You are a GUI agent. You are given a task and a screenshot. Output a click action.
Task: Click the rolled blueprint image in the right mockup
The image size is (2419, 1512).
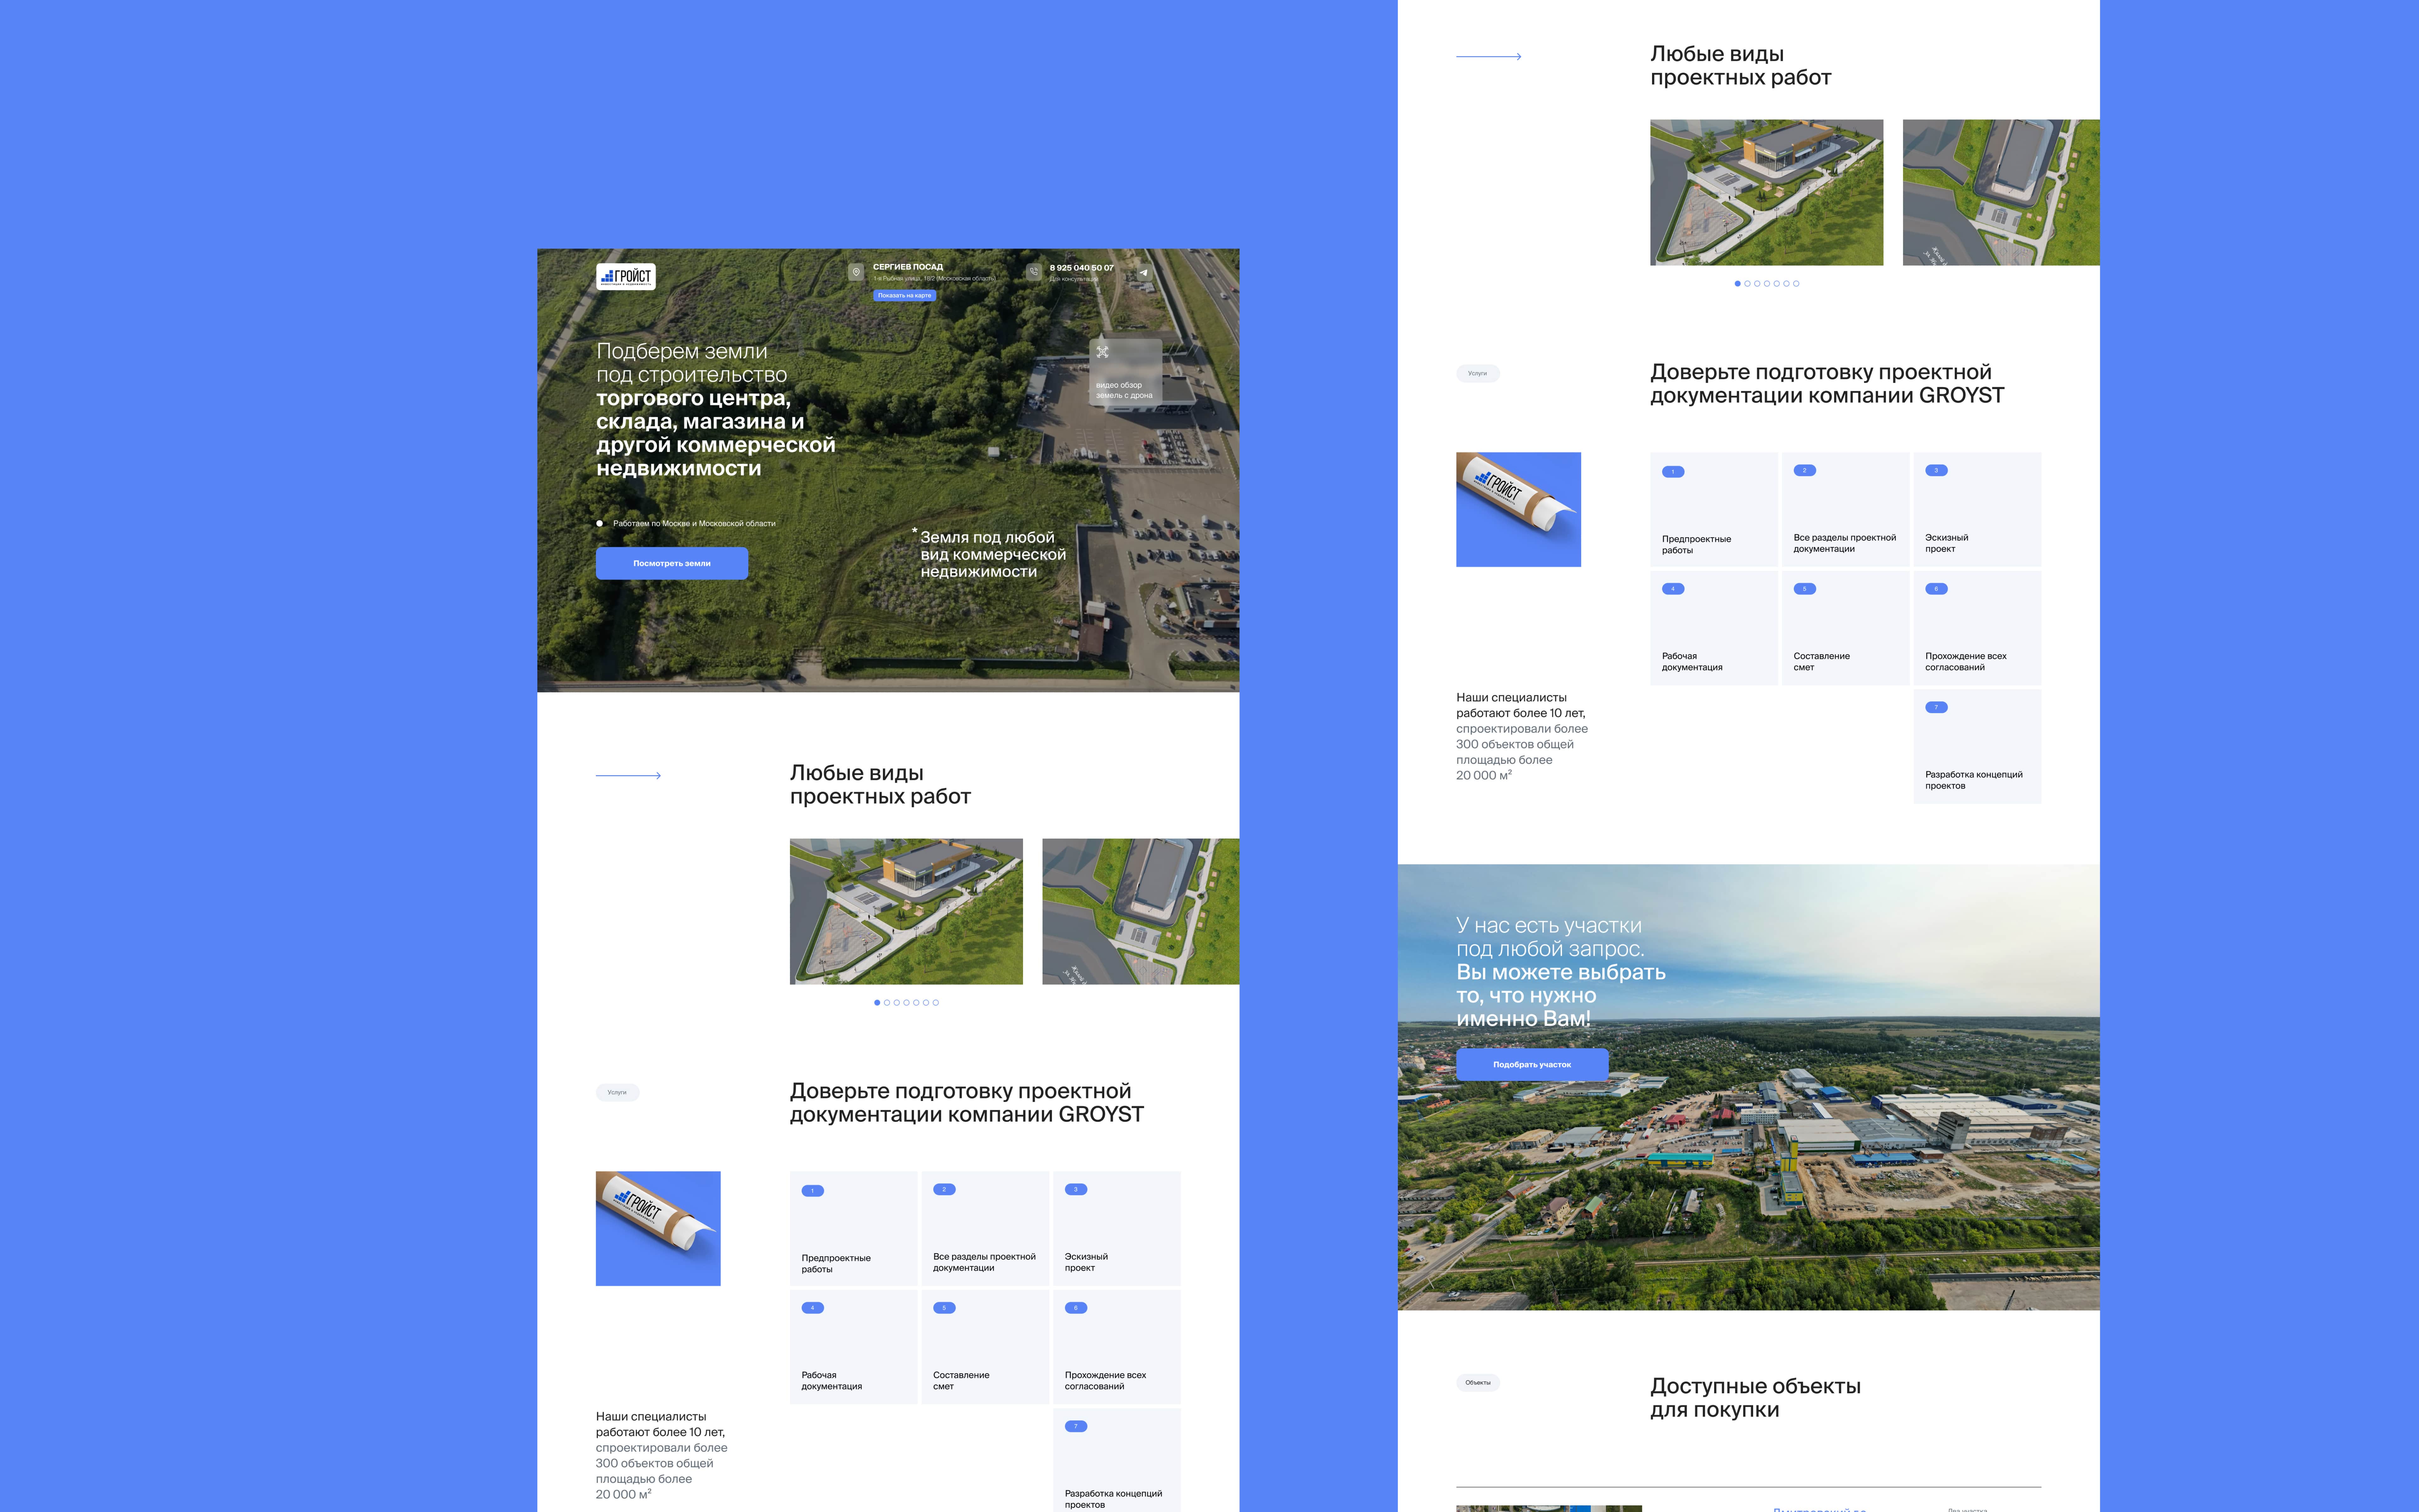1518,509
